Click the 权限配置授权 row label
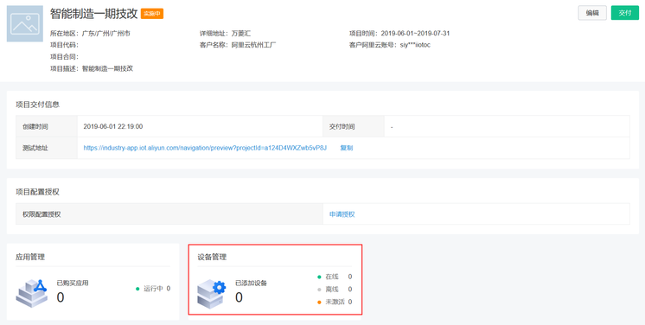 42,214
